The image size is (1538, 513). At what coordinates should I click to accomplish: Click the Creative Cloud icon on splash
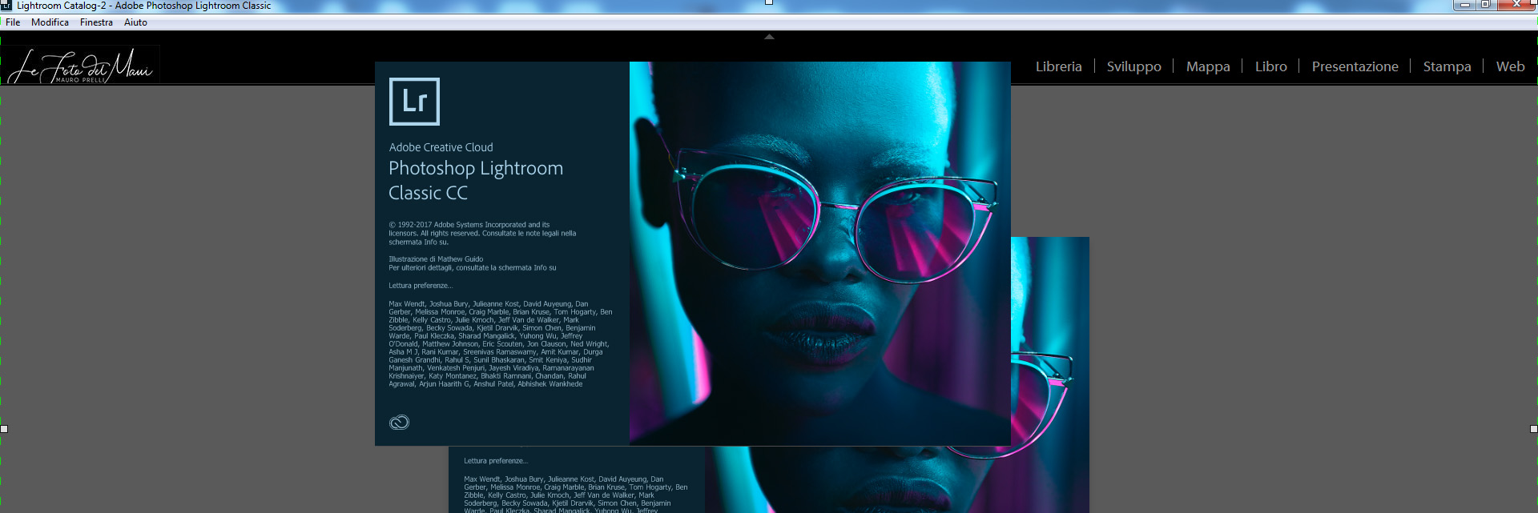(399, 423)
